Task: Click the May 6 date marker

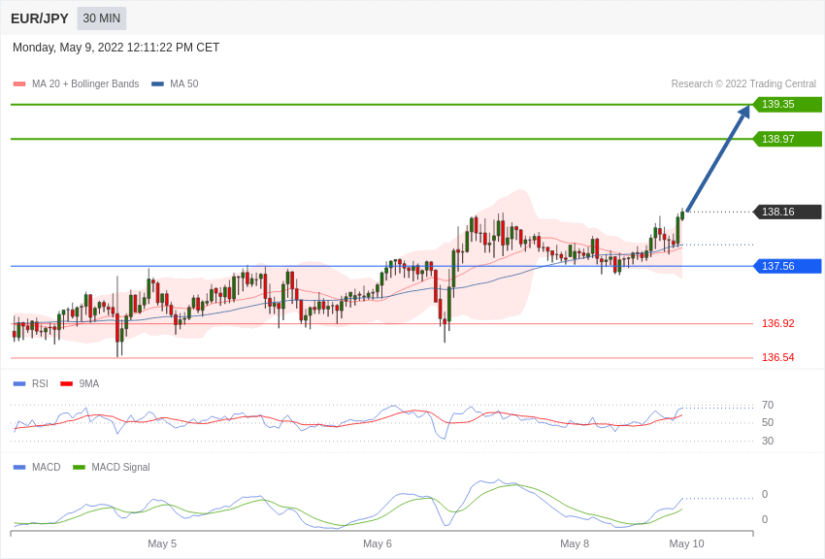Action: pyautogui.click(x=378, y=543)
